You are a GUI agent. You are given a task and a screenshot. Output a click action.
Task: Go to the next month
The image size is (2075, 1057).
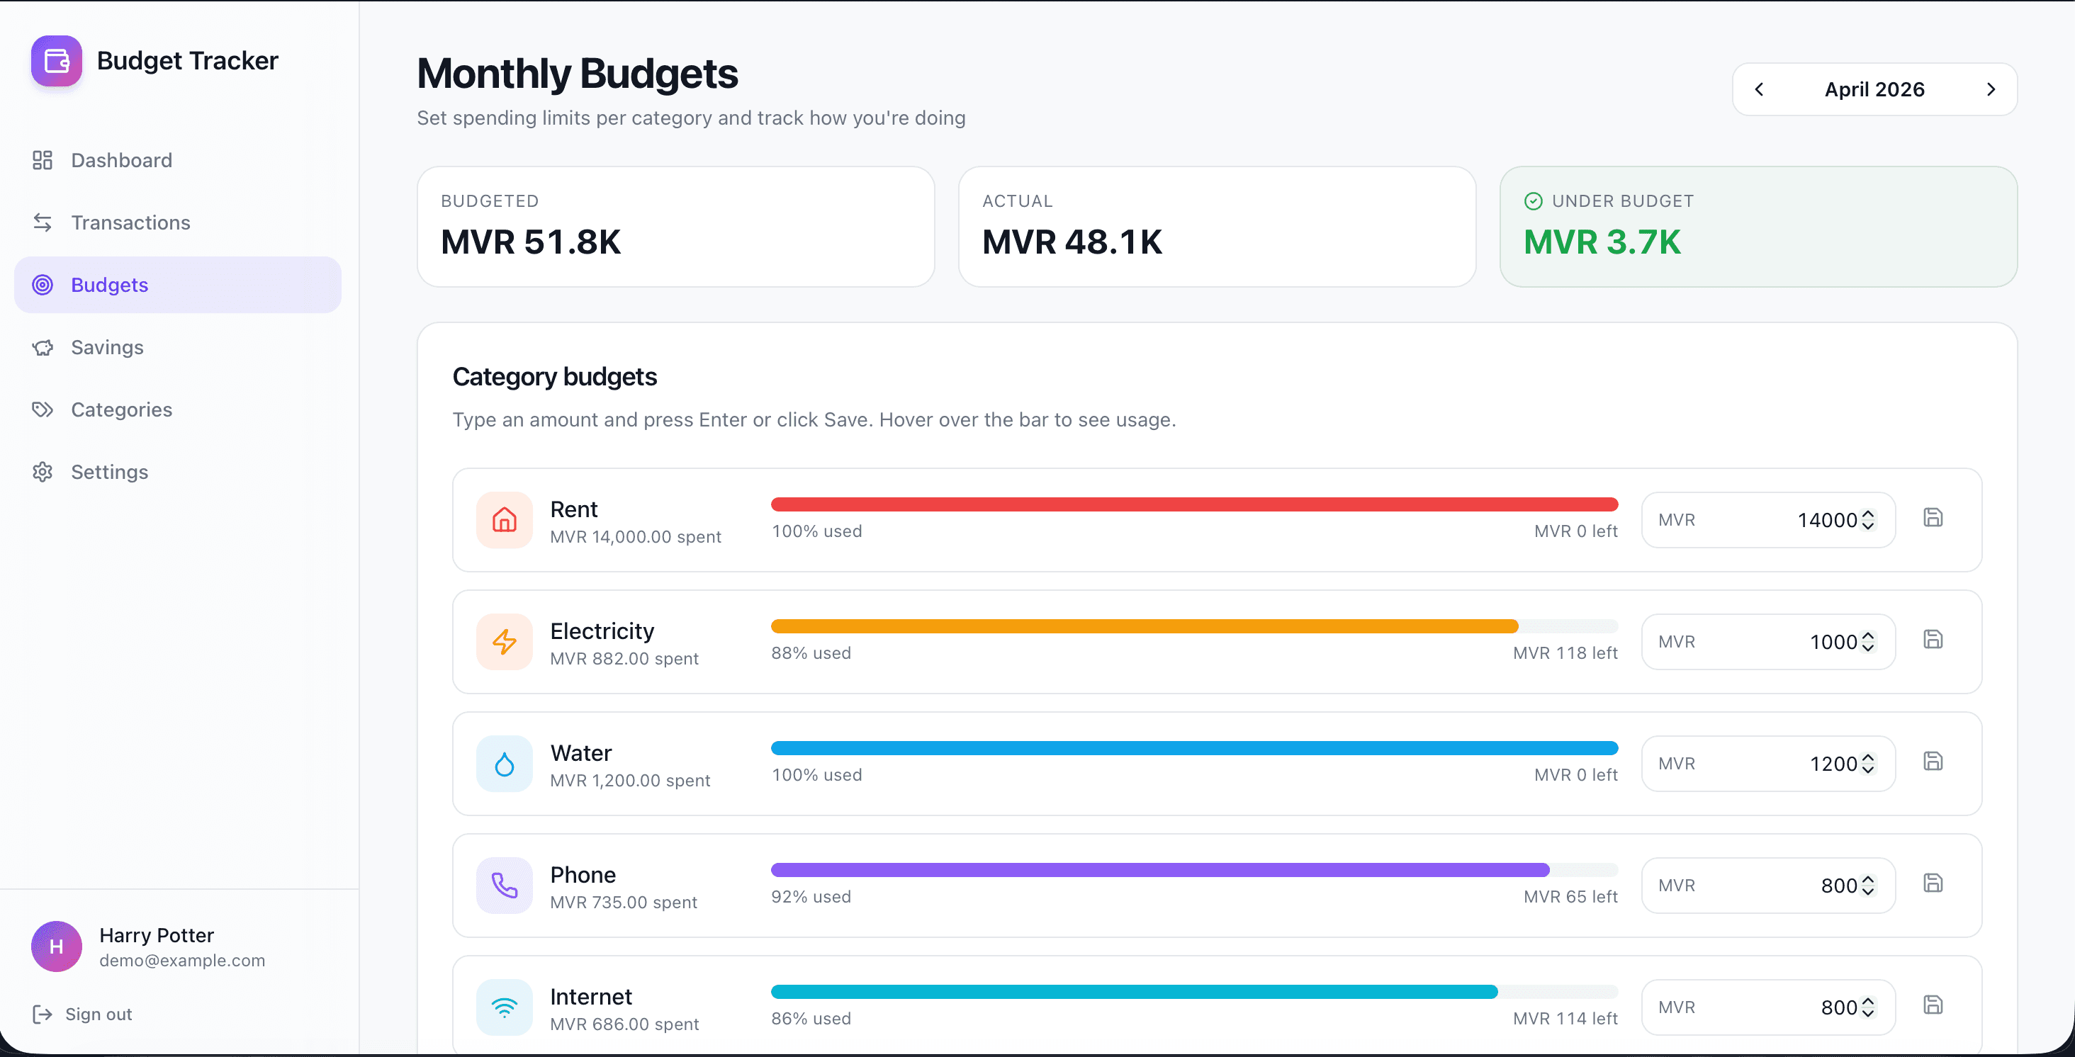[1991, 89]
